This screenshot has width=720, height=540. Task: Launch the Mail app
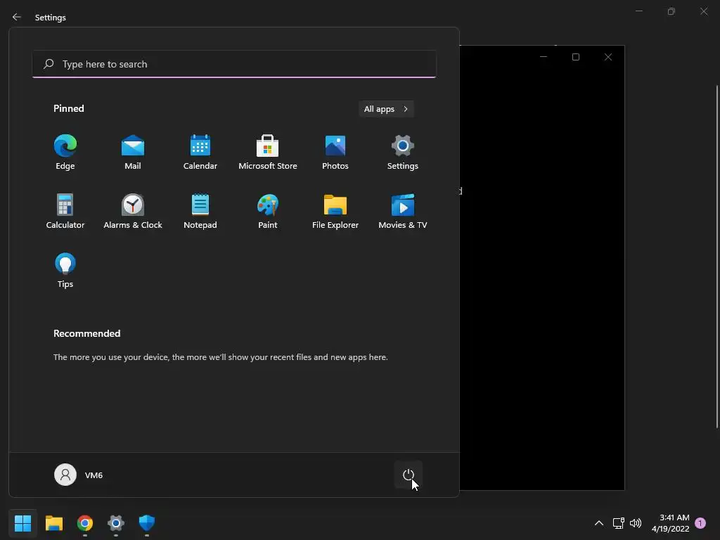(x=133, y=153)
